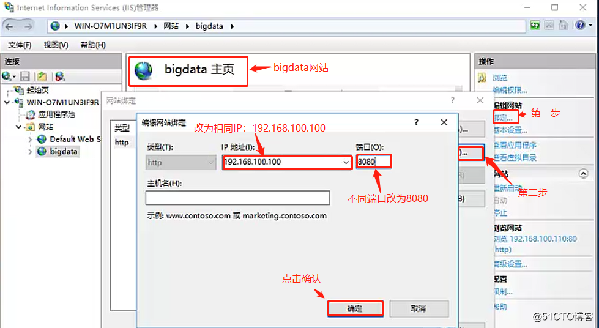
Task: Click the up folder icon in connections toolbar
Action: coord(42,76)
